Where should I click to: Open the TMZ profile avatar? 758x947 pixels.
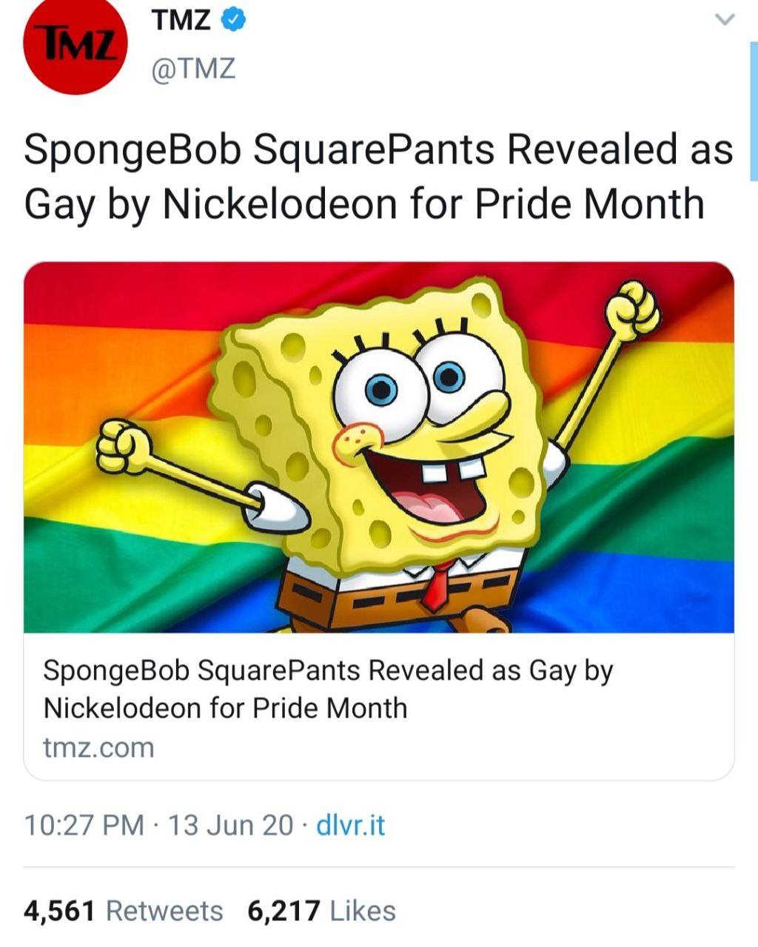(x=76, y=46)
